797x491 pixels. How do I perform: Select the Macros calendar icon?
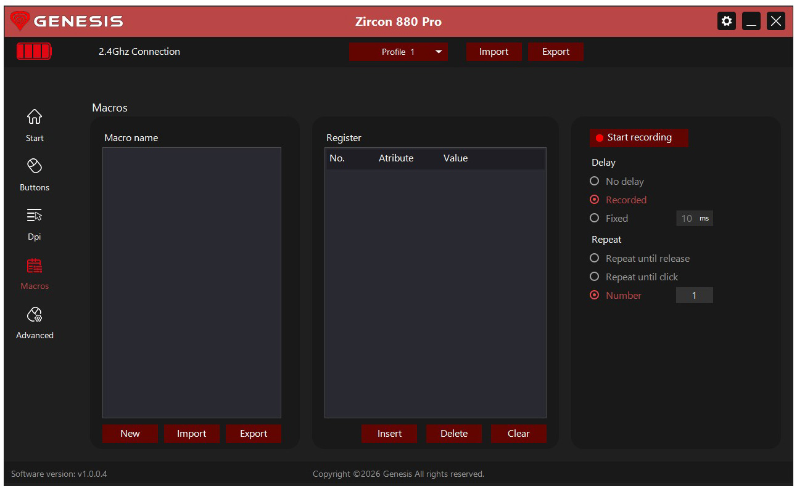point(35,266)
